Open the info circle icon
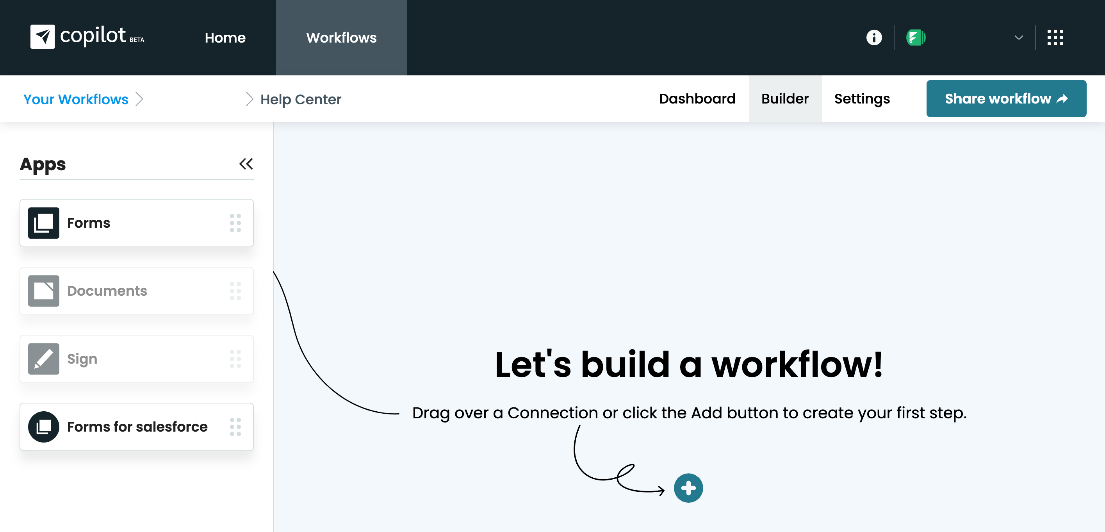1105x532 pixels. pos(874,37)
